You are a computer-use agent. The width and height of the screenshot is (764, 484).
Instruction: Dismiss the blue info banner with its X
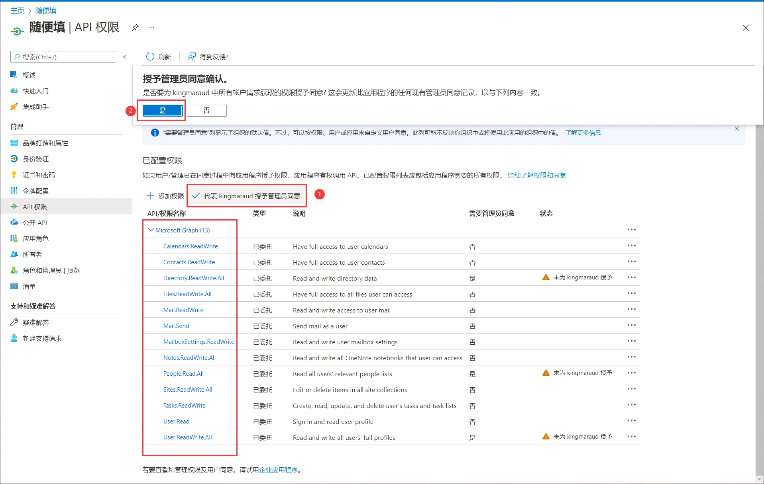click(x=737, y=129)
